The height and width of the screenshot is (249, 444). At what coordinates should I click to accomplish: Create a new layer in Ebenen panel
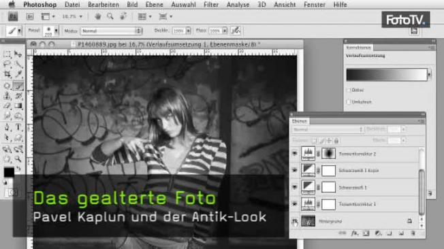[x=401, y=233]
